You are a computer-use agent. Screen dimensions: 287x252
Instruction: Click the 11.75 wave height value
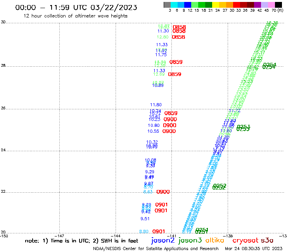click(x=161, y=55)
